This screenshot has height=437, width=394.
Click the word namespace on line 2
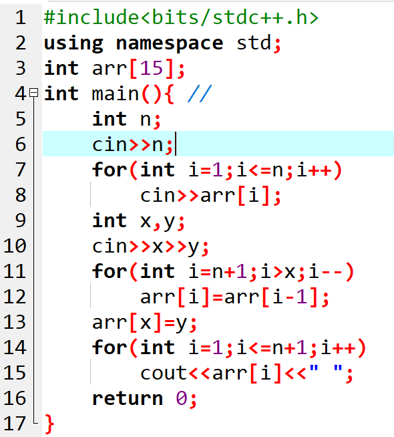pos(170,43)
